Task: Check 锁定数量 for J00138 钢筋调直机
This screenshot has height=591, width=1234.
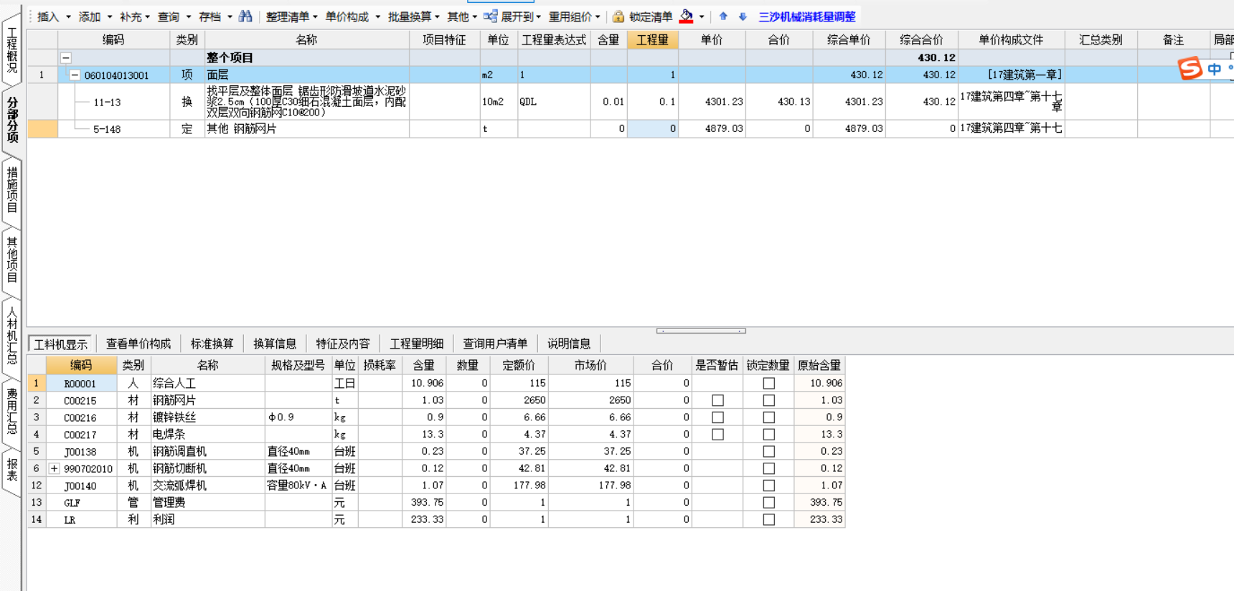Action: coord(769,452)
